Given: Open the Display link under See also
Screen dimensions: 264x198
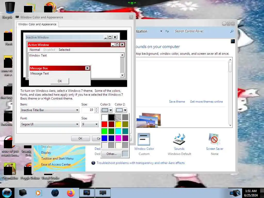Looking at the screenshot, I should click(46, 153).
